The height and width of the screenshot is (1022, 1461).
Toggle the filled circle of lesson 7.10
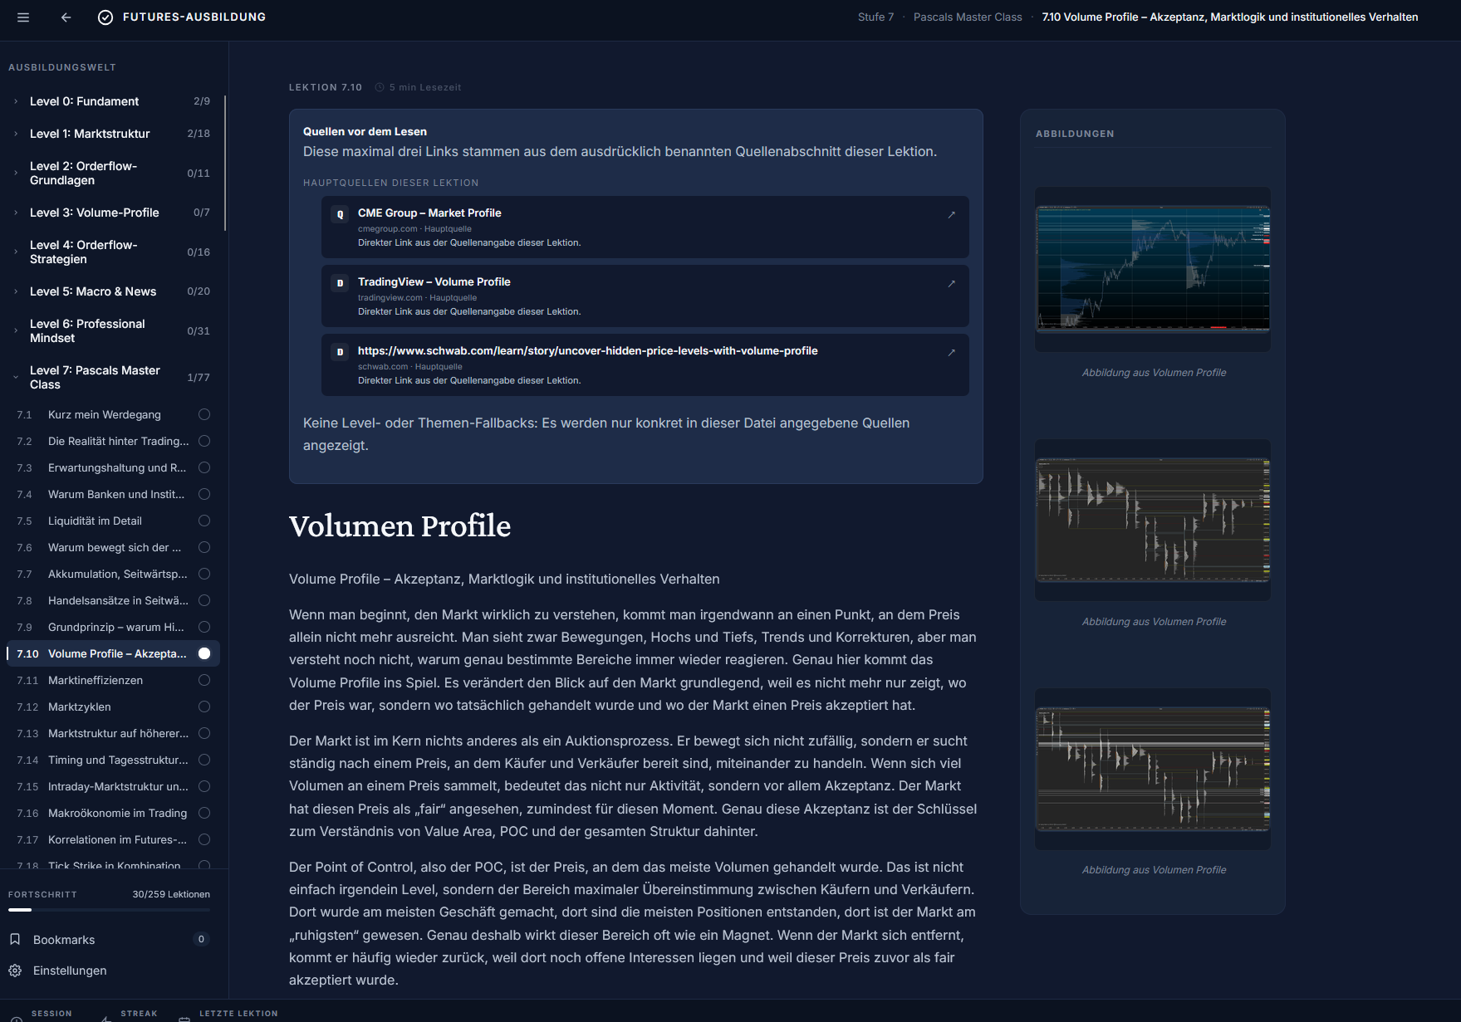tap(204, 653)
